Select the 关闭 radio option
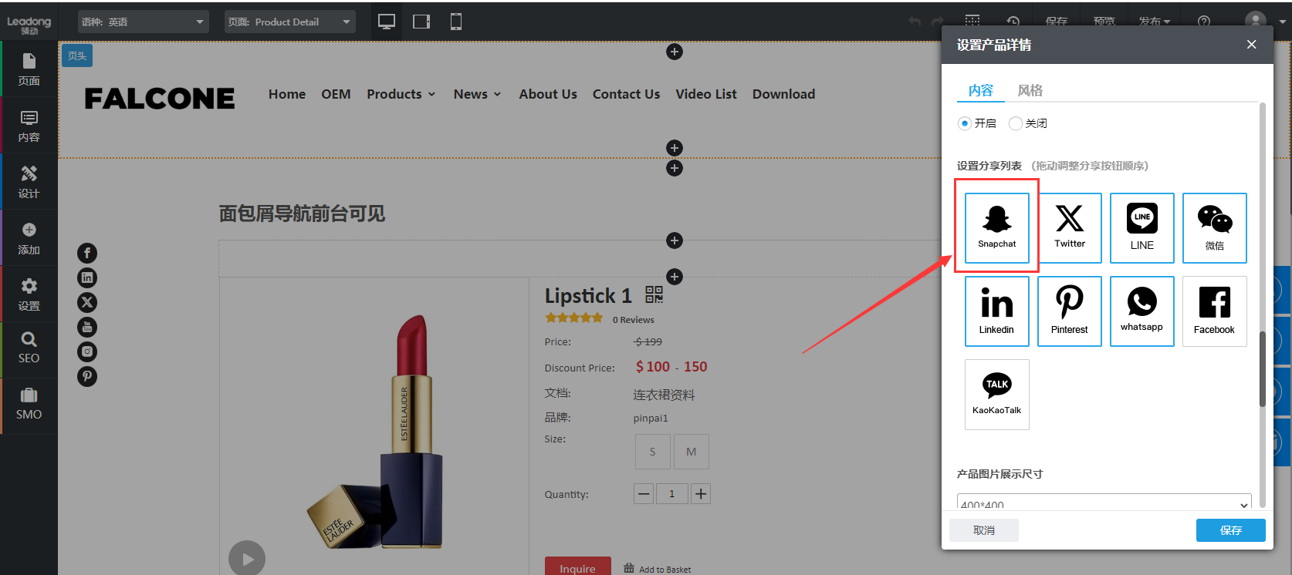This screenshot has width=1292, height=575. [x=1016, y=123]
